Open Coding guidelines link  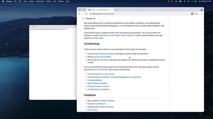point(95,80)
